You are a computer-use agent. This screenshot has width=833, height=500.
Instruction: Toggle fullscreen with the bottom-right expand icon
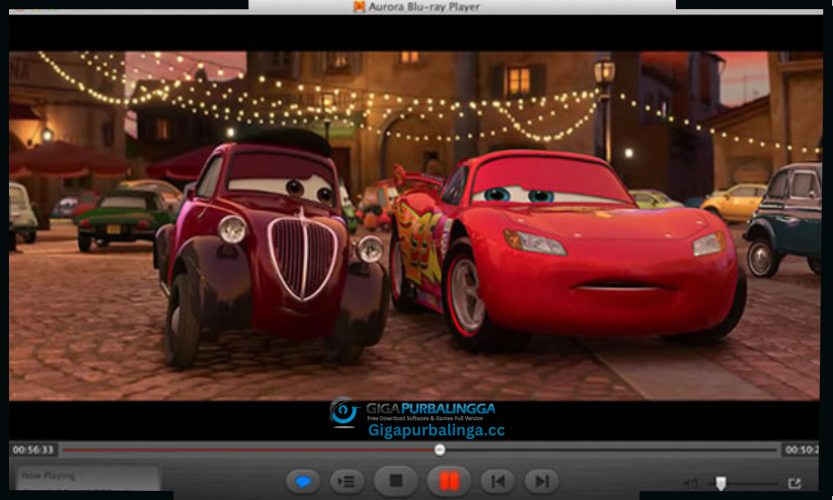[794, 483]
